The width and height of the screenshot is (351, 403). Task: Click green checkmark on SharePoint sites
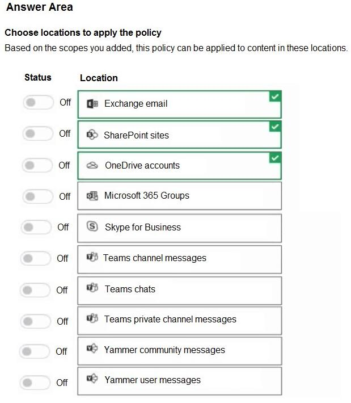pyautogui.click(x=275, y=127)
